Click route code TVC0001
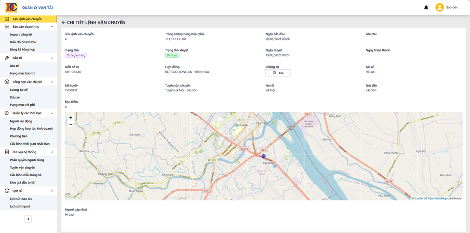This screenshot has height=233, width=470. [71, 90]
